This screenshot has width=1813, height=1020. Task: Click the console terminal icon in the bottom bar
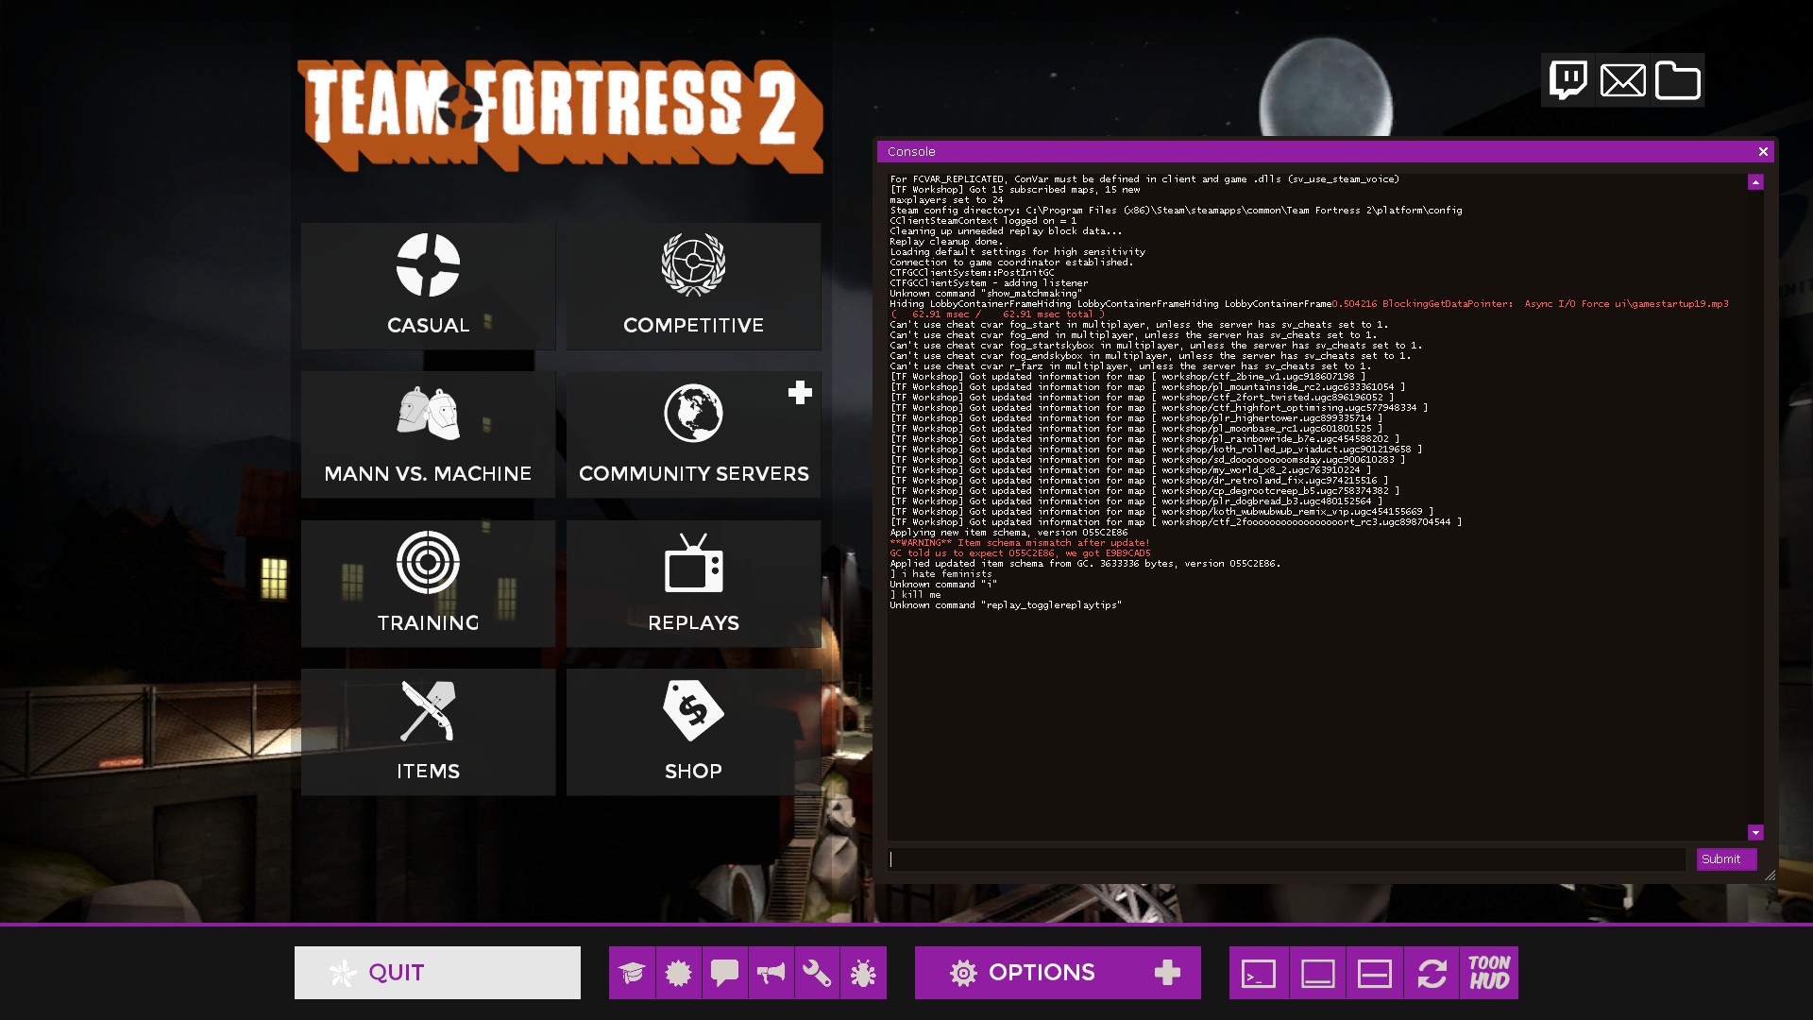click(x=1259, y=973)
